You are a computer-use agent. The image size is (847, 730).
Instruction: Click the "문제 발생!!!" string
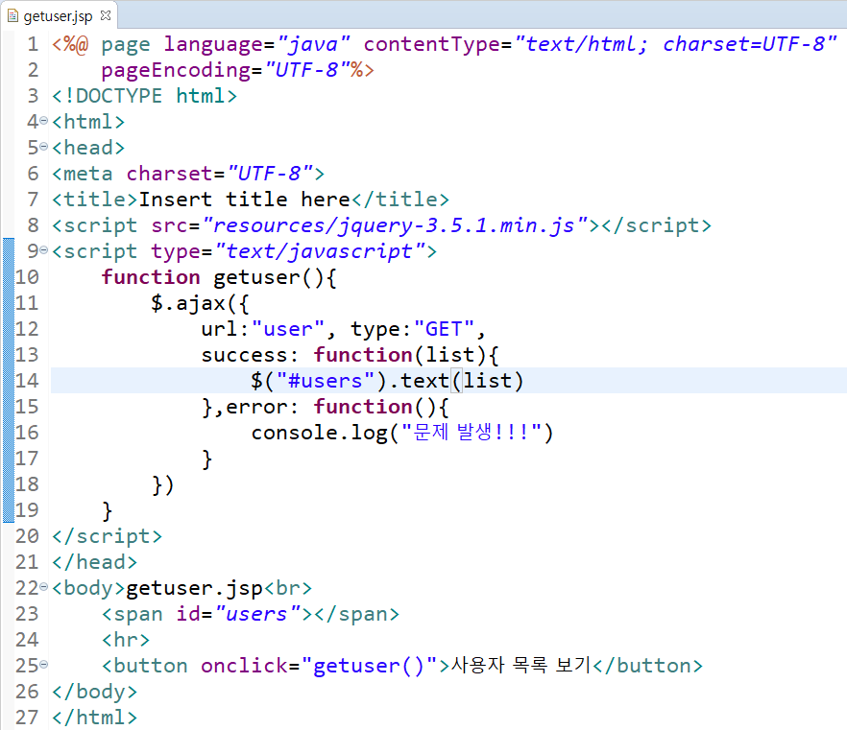pyautogui.click(x=472, y=432)
